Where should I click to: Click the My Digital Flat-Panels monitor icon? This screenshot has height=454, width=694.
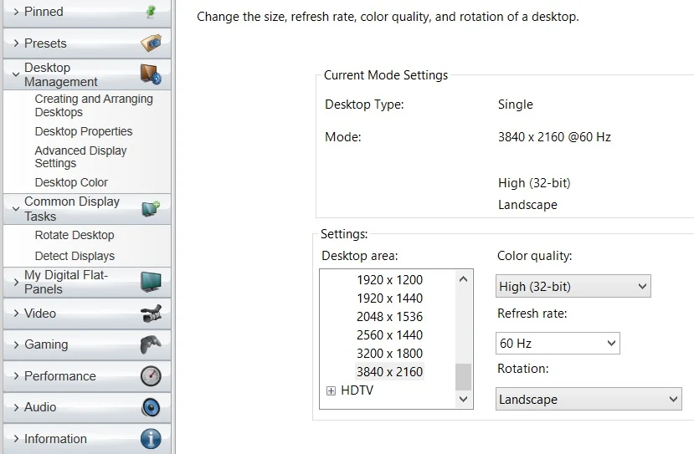click(151, 282)
